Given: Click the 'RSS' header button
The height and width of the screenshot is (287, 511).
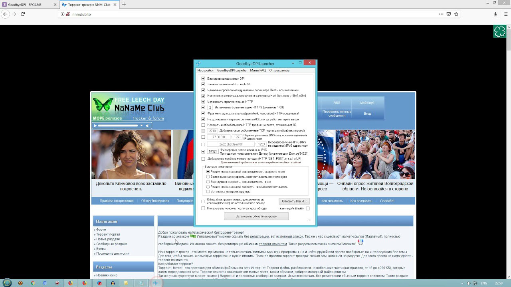Looking at the screenshot, I should point(337,103).
